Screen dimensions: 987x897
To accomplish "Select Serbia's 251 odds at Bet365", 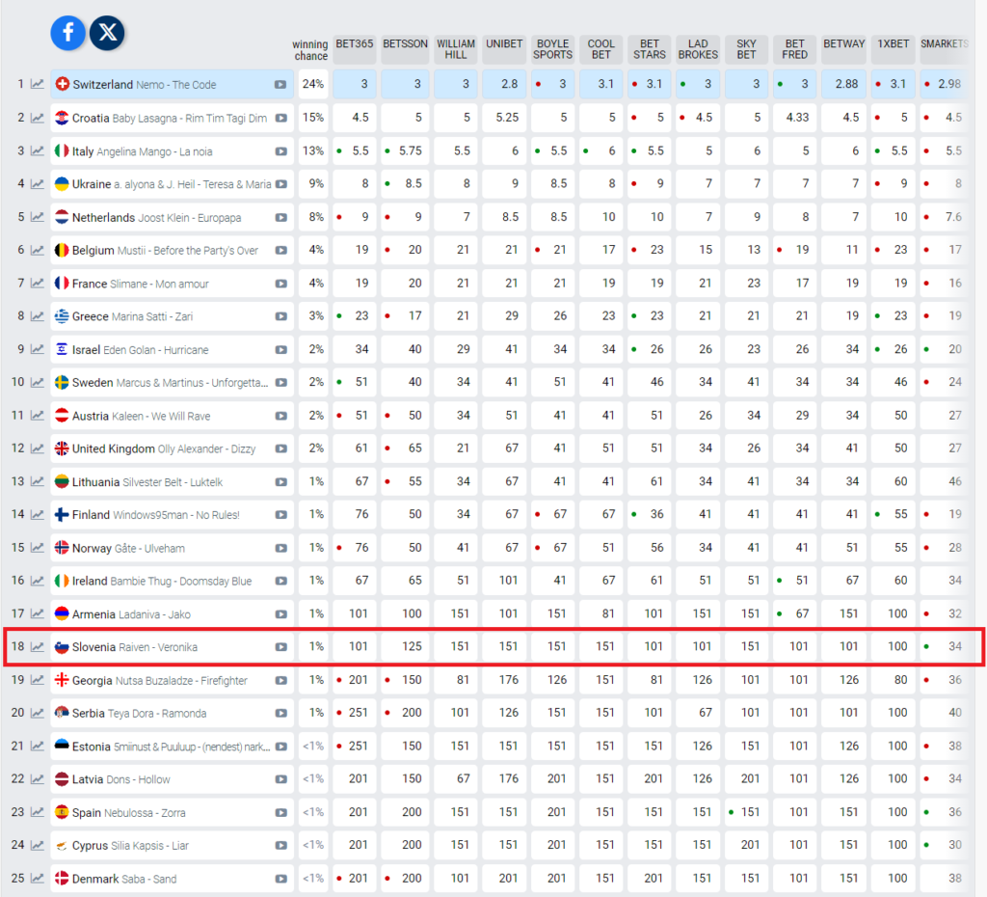I will [x=359, y=714].
